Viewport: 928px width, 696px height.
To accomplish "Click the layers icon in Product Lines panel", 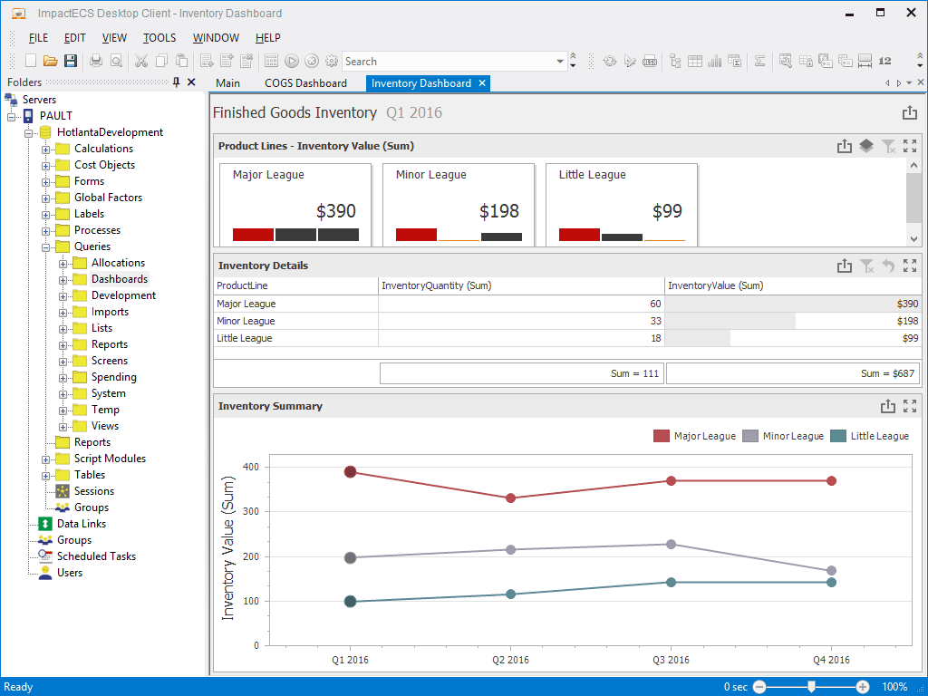I will tap(866, 146).
